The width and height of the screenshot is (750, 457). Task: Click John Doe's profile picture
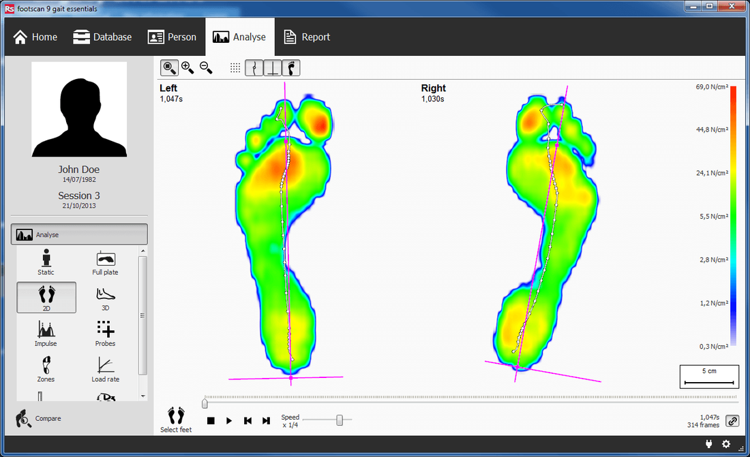[79, 110]
